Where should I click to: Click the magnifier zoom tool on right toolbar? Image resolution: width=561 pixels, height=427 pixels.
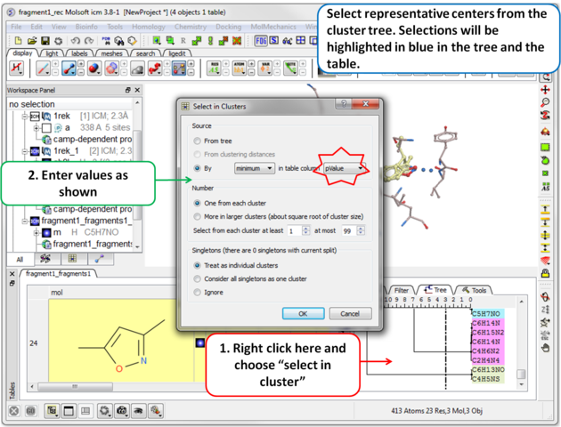click(545, 103)
